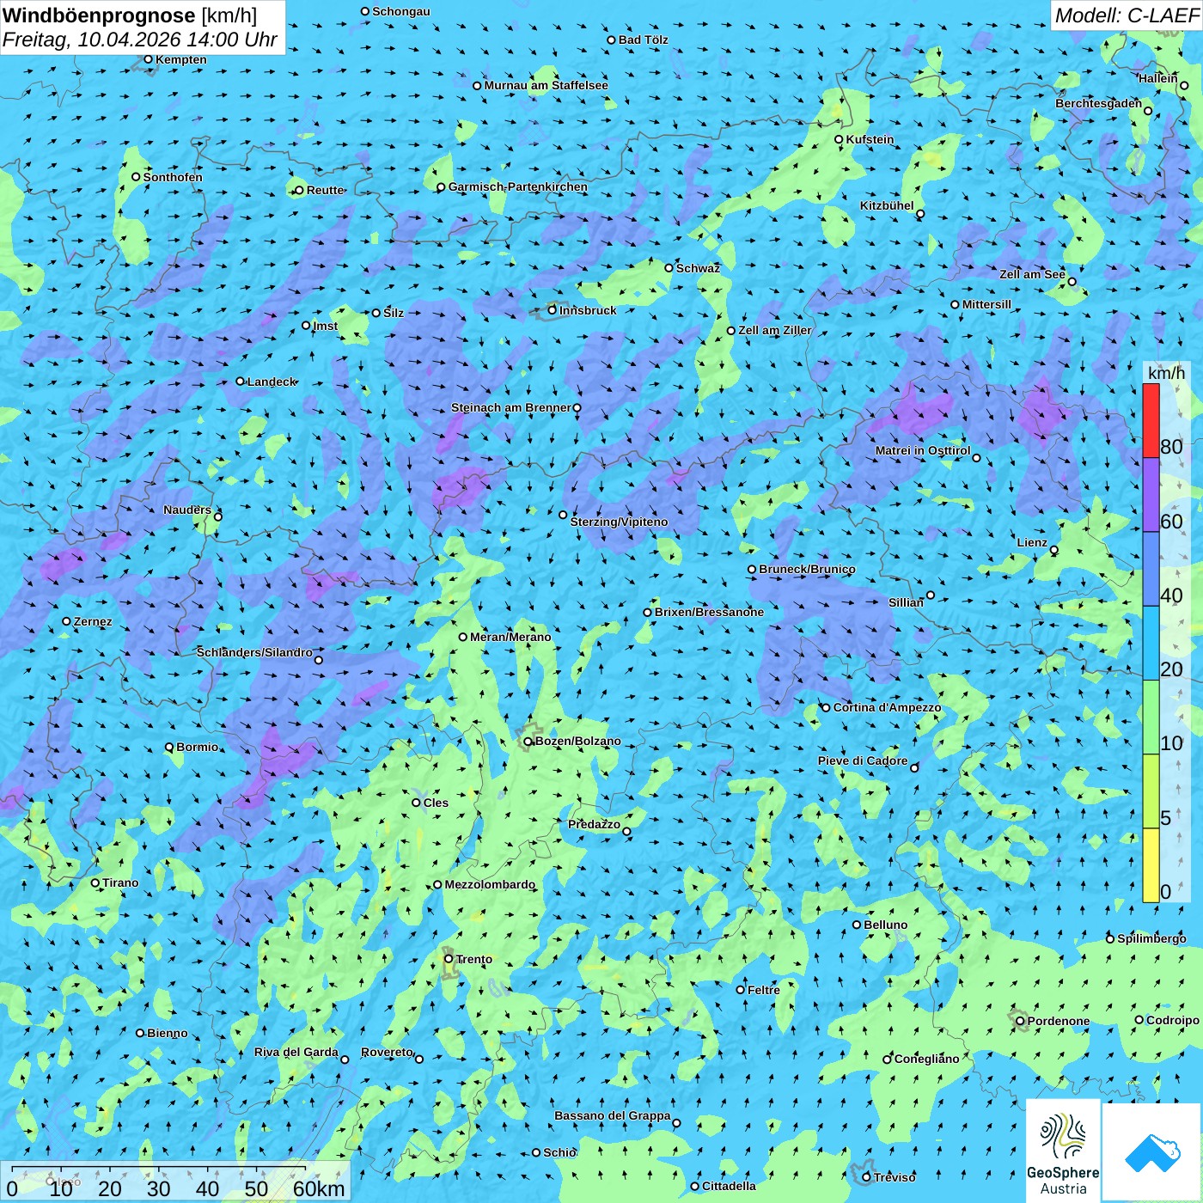This screenshot has width=1203, height=1203.
Task: Click the Feltre location marker
Action: [741, 990]
